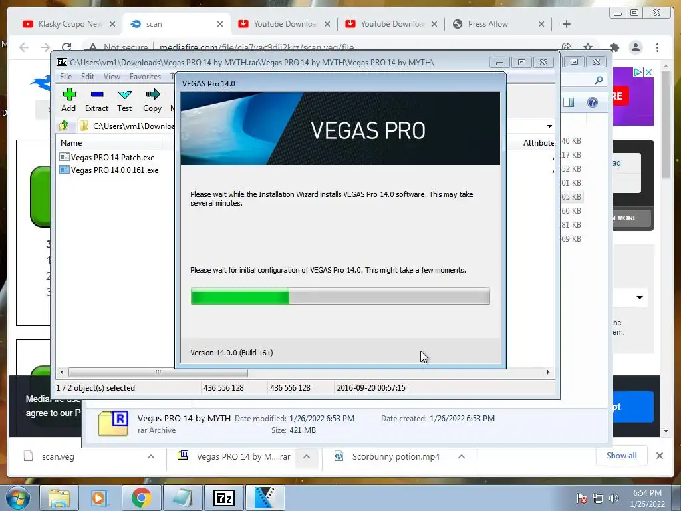
Task: Click the installation progress bar
Action: (x=340, y=296)
